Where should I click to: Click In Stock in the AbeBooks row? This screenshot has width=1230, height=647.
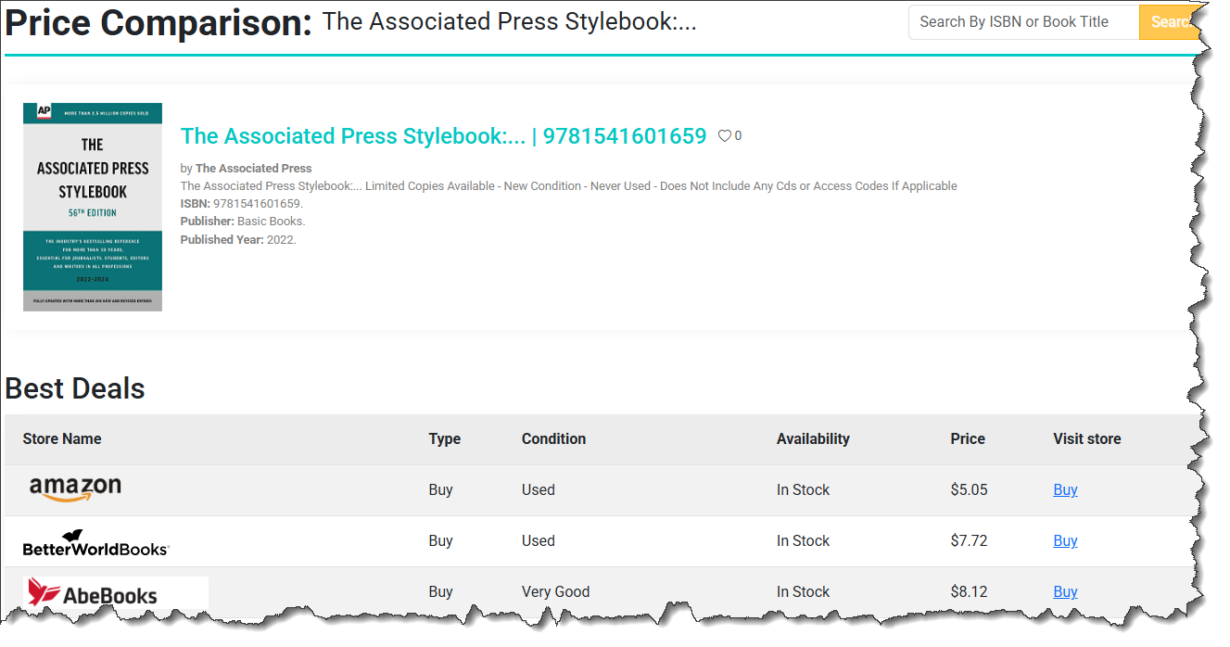click(x=803, y=591)
